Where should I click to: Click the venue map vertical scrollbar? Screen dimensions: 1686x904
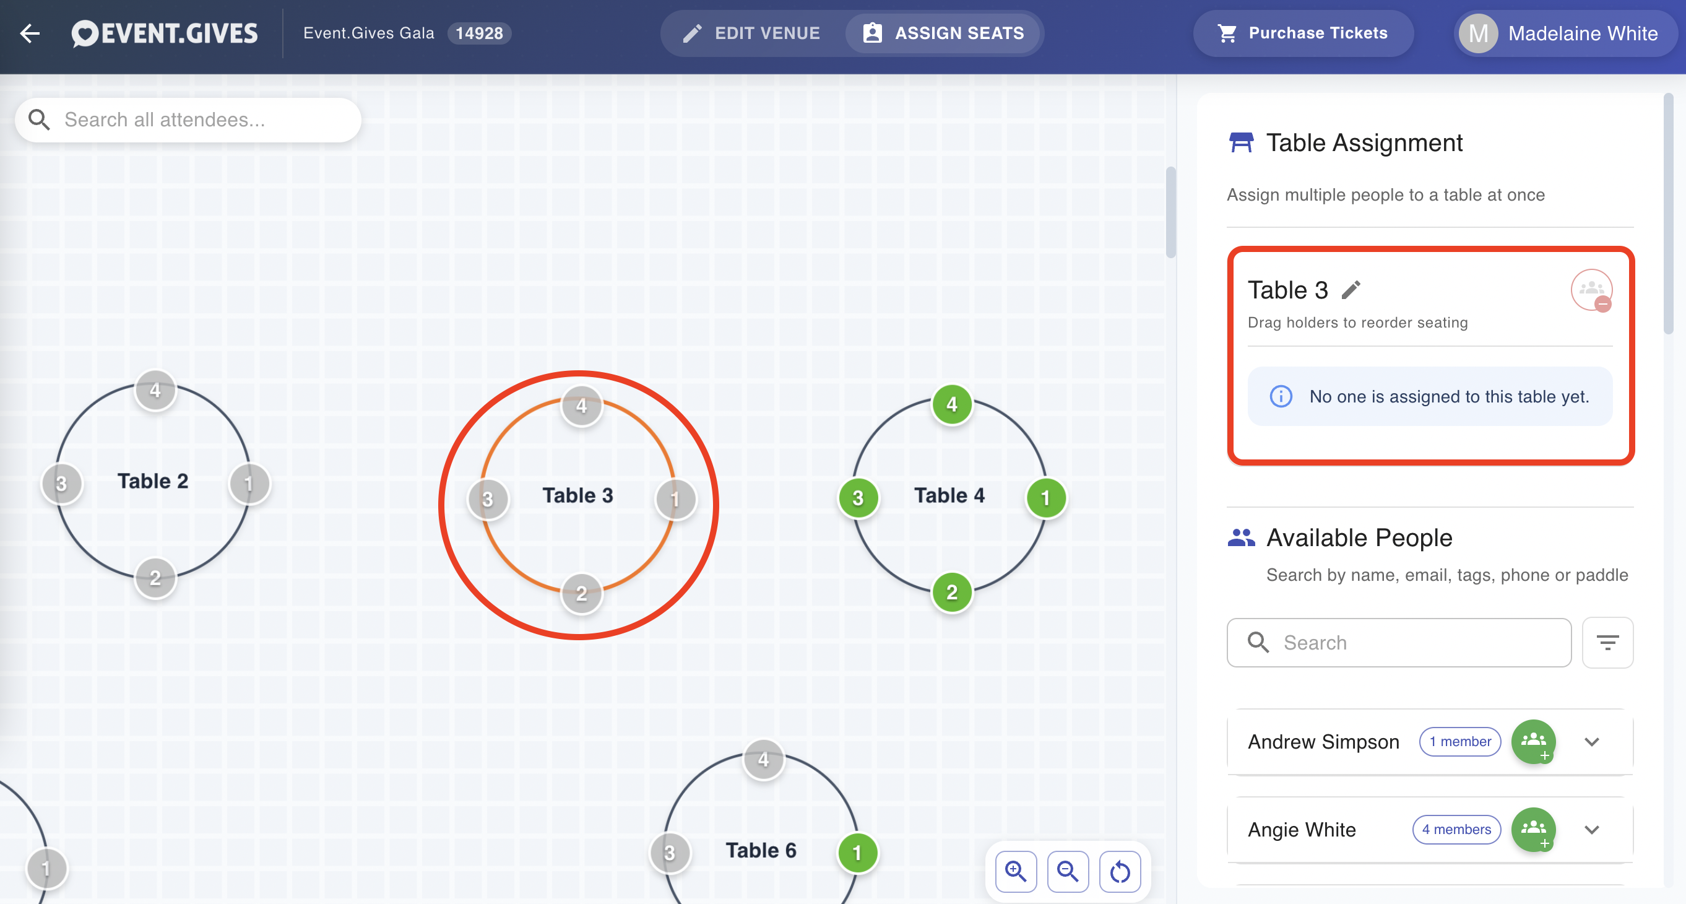(x=1170, y=213)
